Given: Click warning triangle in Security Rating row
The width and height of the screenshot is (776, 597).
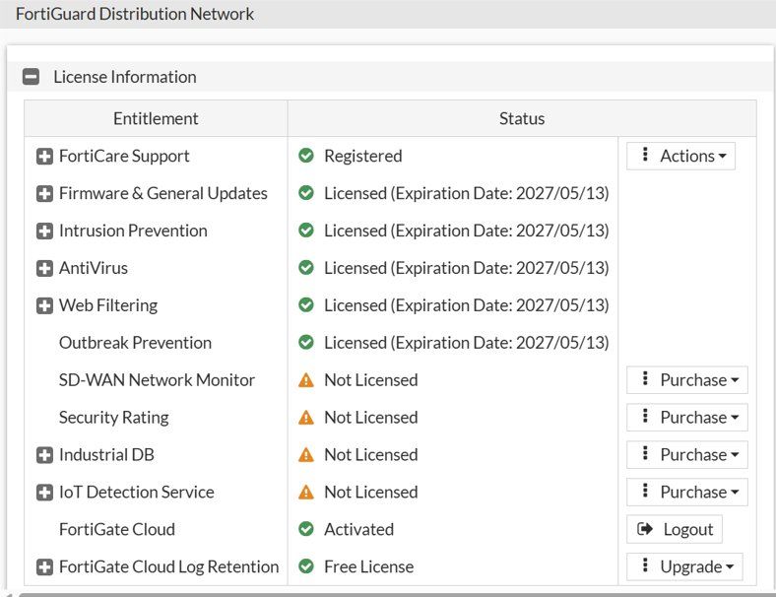Looking at the screenshot, I should coord(306,418).
